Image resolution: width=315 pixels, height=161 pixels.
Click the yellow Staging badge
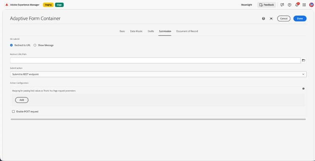click(48, 5)
